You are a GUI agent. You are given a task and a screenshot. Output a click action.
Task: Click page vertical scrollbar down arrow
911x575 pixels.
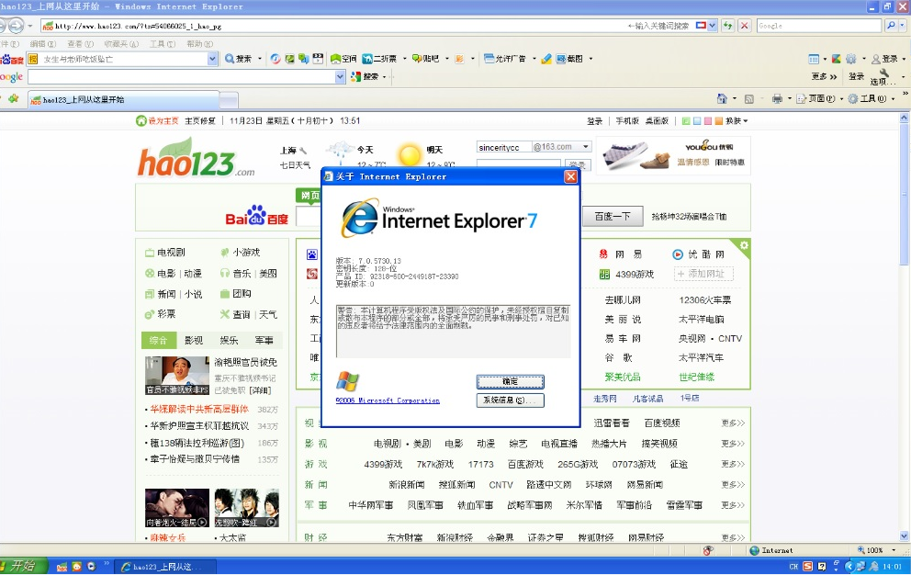(904, 536)
